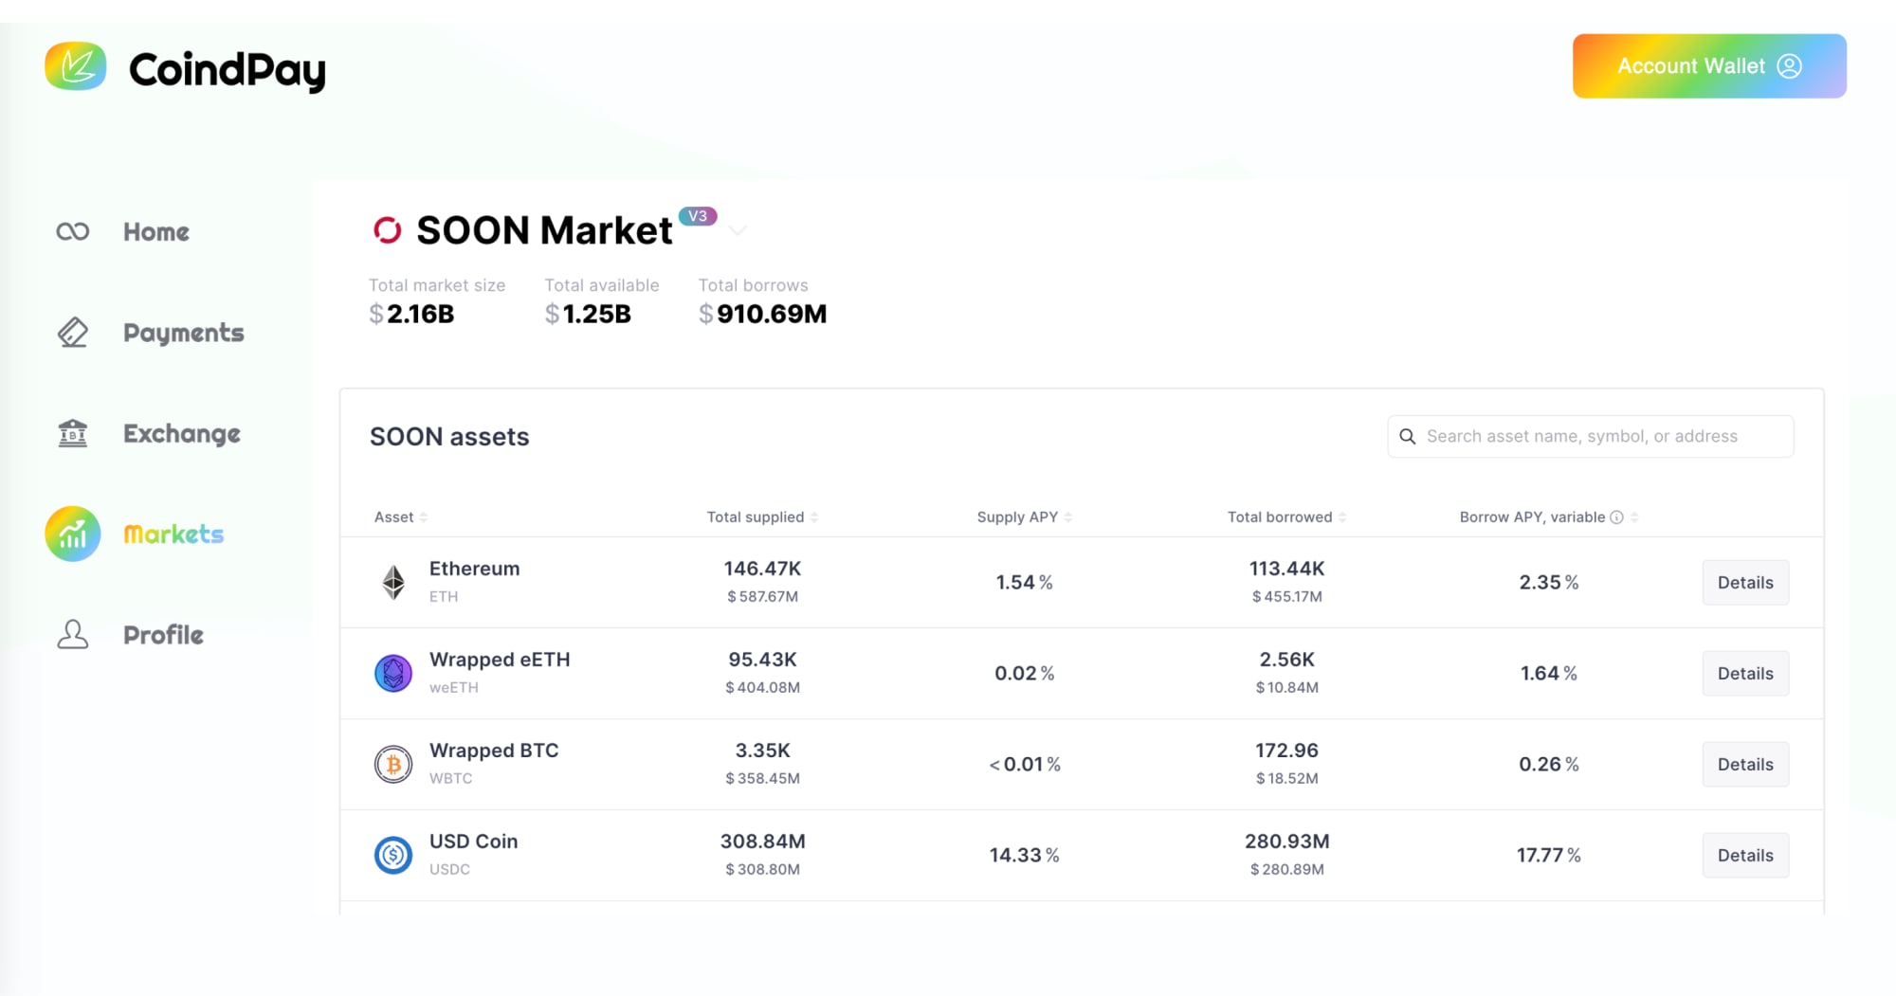Viewport: 1896px width, 996px height.
Task: Open Details for Ethereum
Action: click(x=1745, y=582)
